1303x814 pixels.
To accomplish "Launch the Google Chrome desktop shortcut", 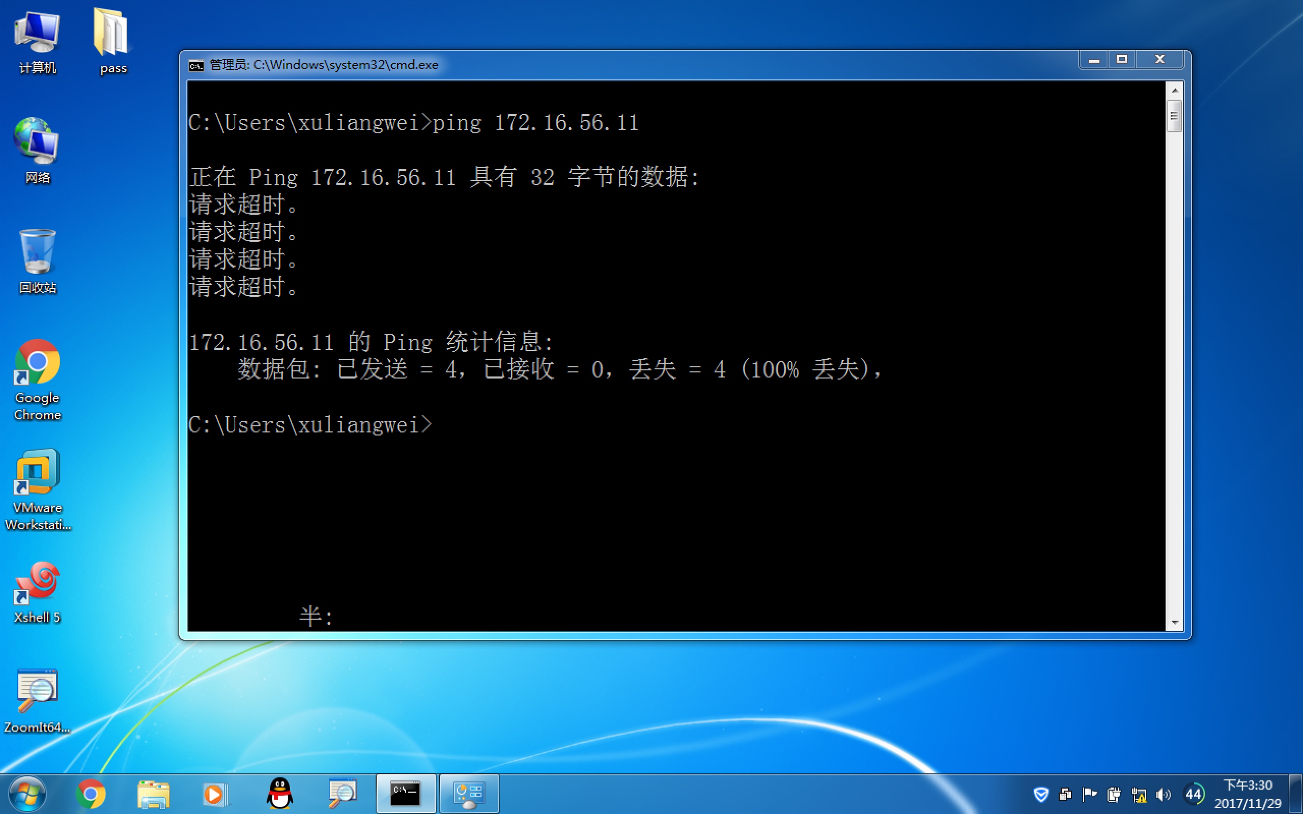I will 37,380.
